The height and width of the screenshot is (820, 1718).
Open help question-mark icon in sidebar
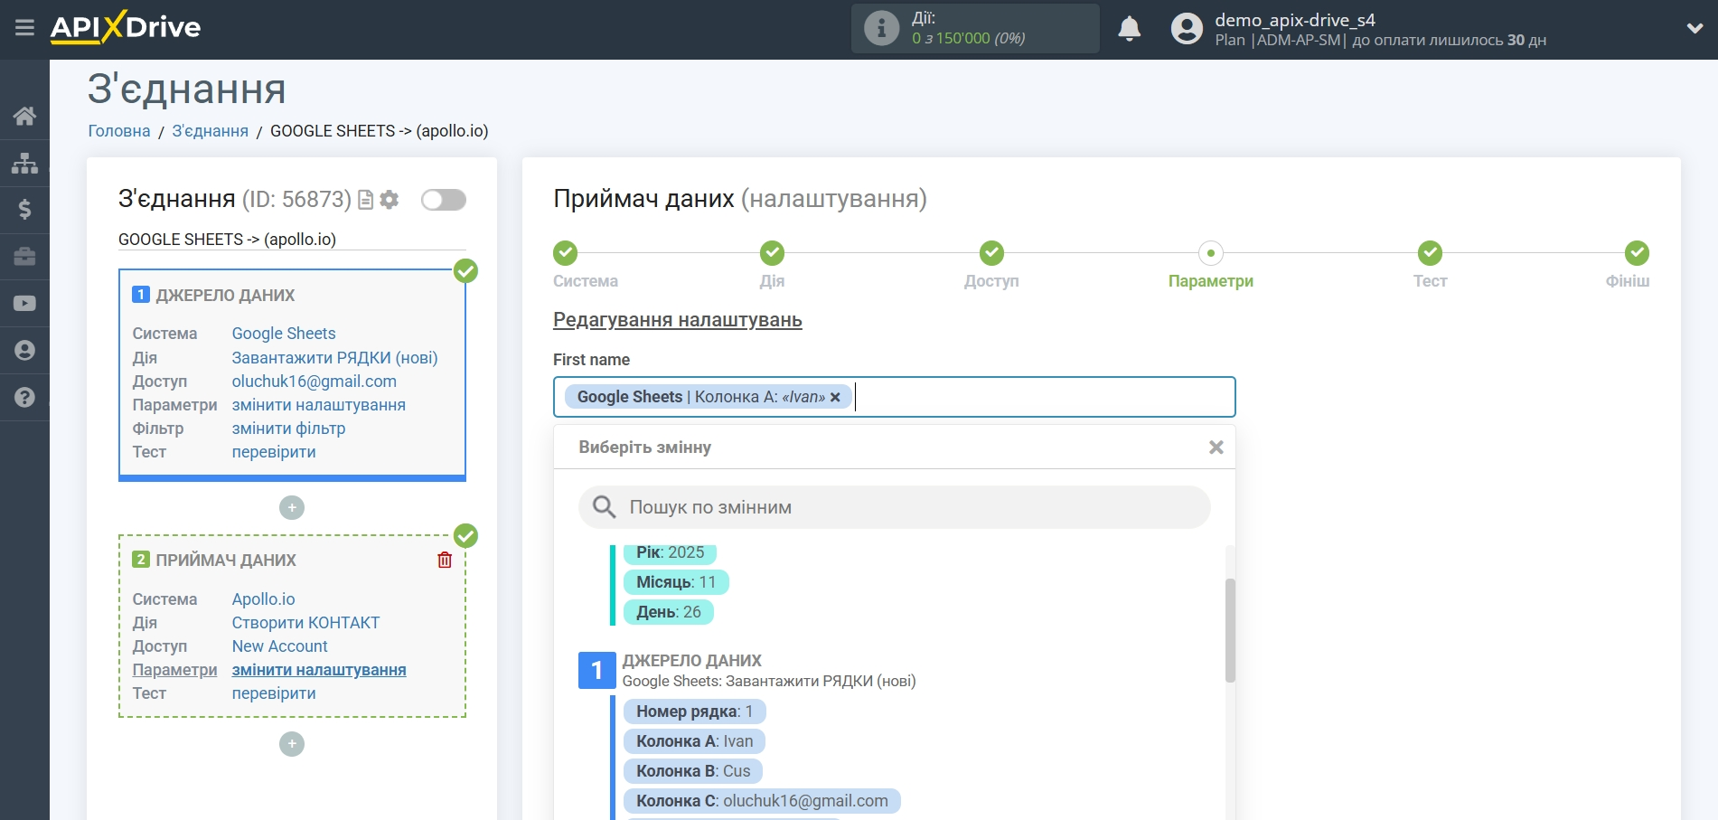tap(24, 396)
